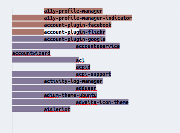
Task: Click the adwaita-icon-theme text
Action: point(102,102)
